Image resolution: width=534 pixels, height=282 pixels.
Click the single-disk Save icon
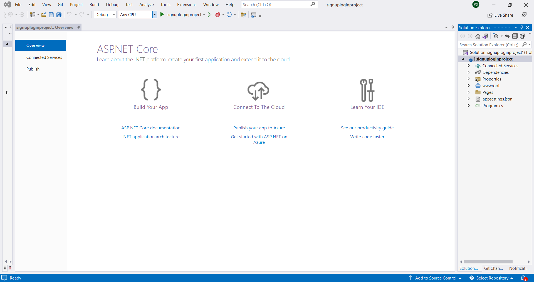tap(51, 15)
